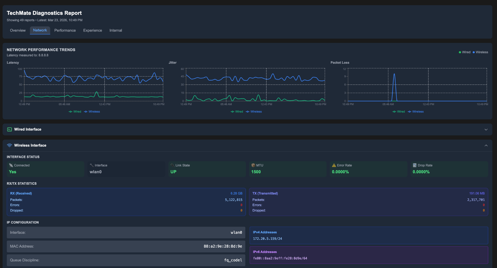497x268 pixels.
Task: Click the Drop Rate icon
Action: pyautogui.click(x=415, y=165)
